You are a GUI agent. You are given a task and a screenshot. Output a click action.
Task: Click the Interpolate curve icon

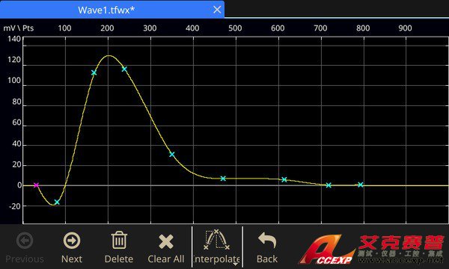(216, 240)
